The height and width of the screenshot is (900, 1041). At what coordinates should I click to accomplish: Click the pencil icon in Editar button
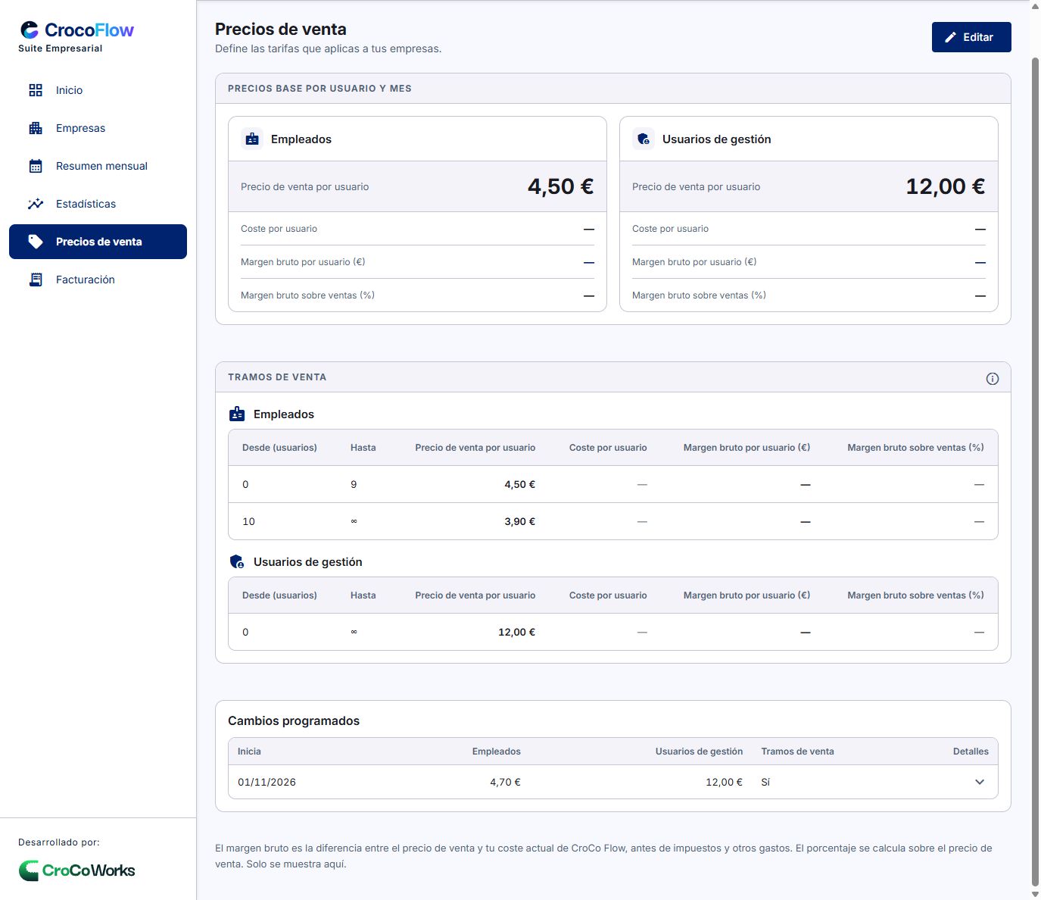pos(951,37)
